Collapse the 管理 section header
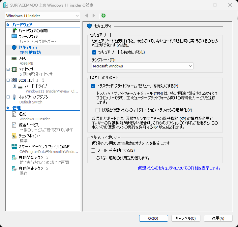The width and height of the screenshot is (238, 227). (8, 108)
